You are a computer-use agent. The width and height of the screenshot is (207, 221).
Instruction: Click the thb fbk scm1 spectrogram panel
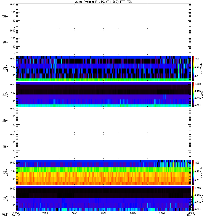(104, 94)
